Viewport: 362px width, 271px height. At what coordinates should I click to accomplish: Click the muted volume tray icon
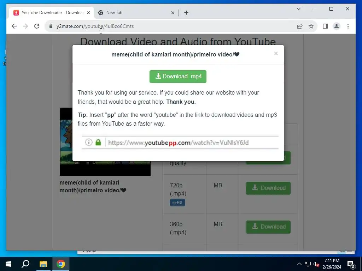click(316, 264)
